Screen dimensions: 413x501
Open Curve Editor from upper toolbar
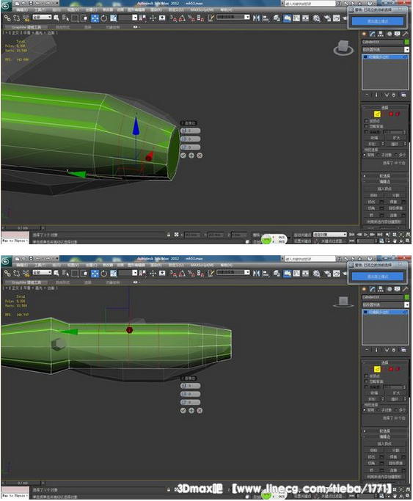coord(296,18)
